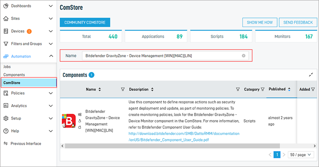This screenshot has width=319, height=167.
Task: Click the collapse arrows icon in Components panel
Action: point(311,75)
